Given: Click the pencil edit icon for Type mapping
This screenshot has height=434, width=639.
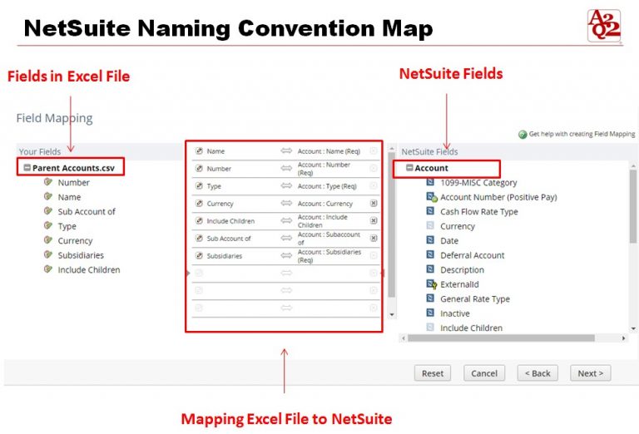Looking at the screenshot, I should pos(199,186).
